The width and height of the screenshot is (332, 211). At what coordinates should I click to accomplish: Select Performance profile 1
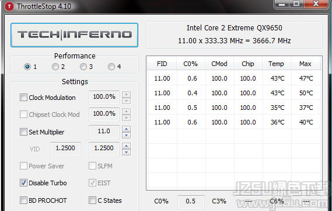point(27,67)
